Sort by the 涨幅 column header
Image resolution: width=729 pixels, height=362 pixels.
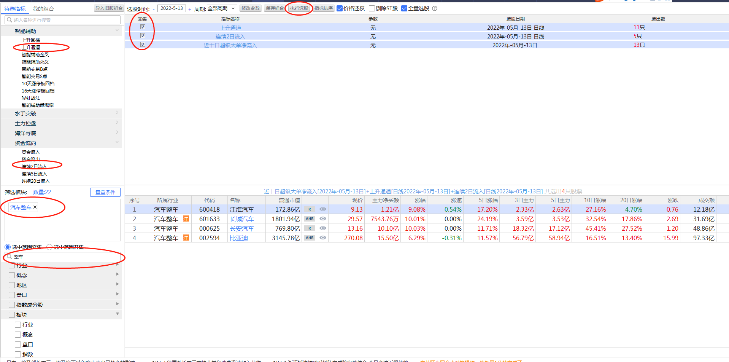coord(420,200)
